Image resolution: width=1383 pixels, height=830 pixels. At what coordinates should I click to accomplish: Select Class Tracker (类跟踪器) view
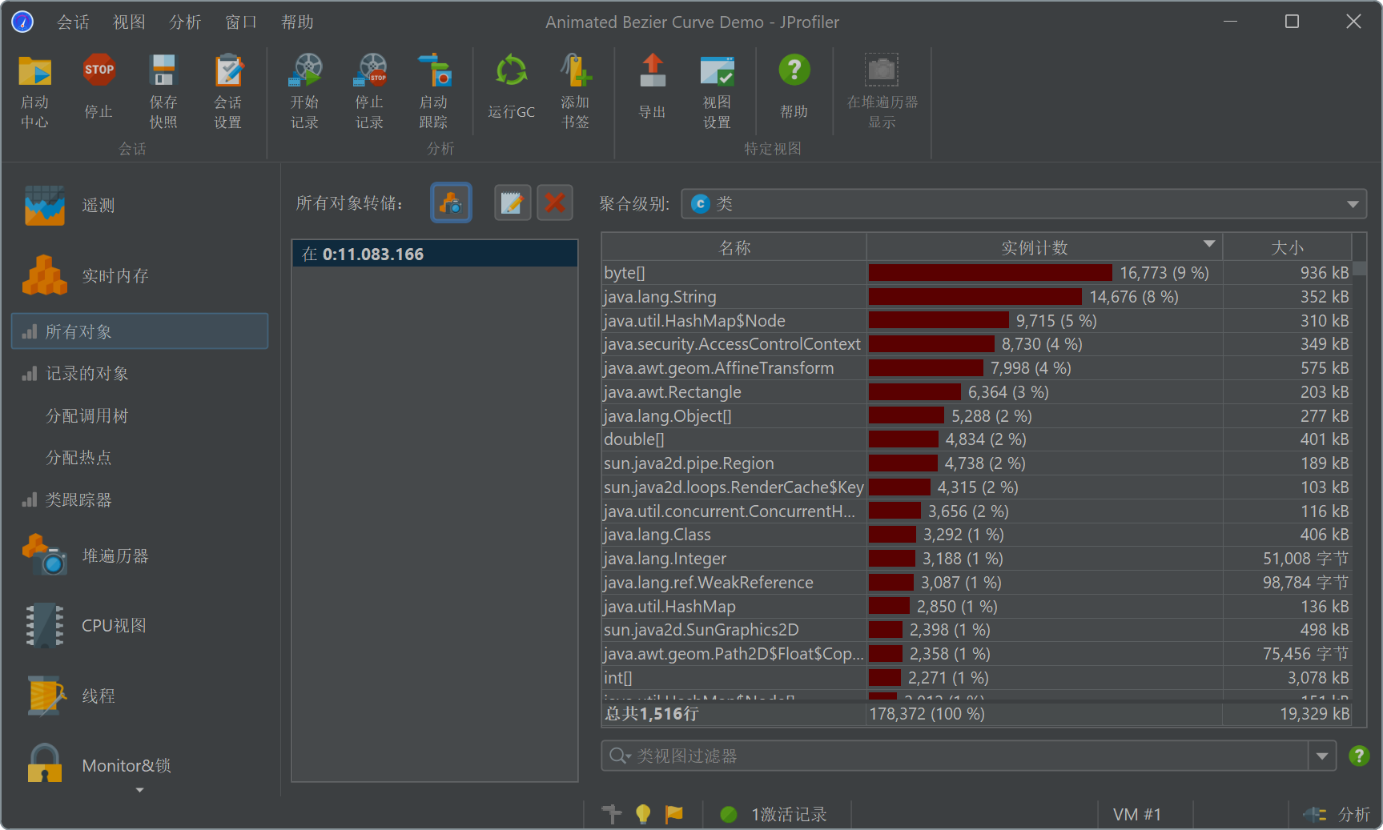(x=139, y=500)
